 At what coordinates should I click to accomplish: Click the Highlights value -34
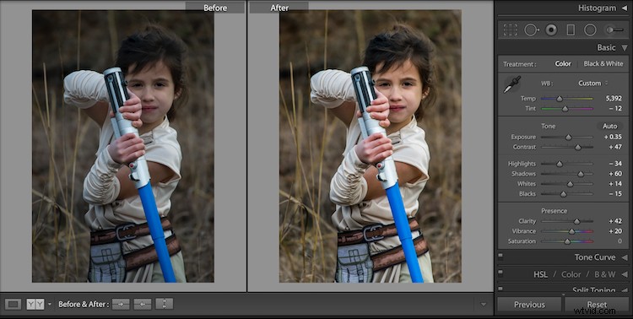point(615,164)
